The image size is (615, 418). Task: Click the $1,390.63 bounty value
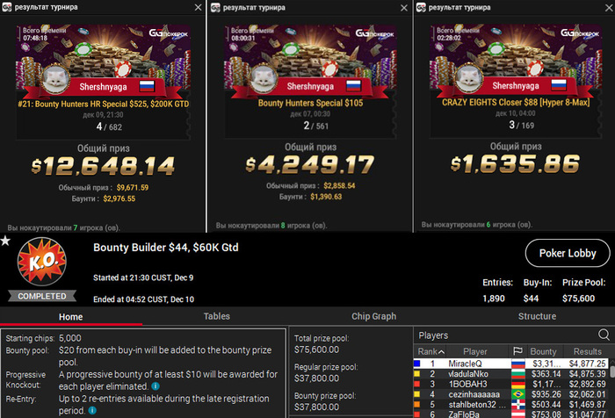coord(326,197)
